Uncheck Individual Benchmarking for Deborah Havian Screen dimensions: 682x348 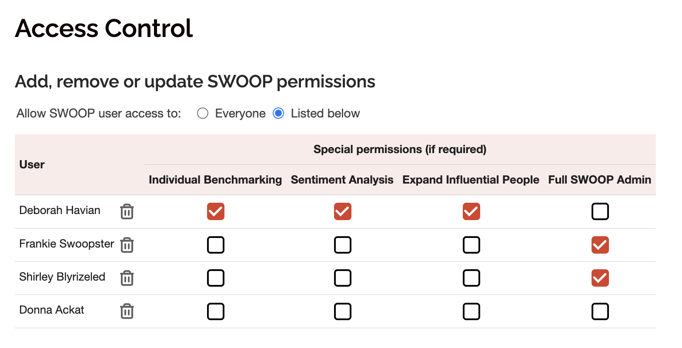pos(216,211)
